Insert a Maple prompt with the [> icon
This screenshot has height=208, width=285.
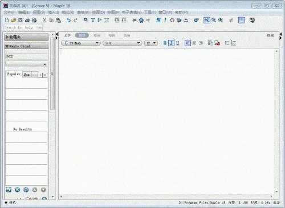click(x=100, y=20)
